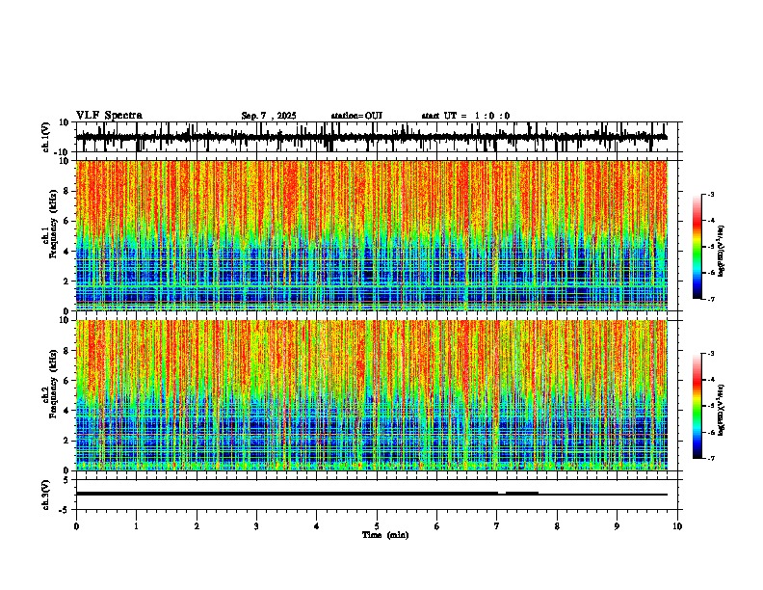Image resolution: width=763 pixels, height=590 pixels.
Task: Click the time axis tick label '0'
Action: [76, 526]
